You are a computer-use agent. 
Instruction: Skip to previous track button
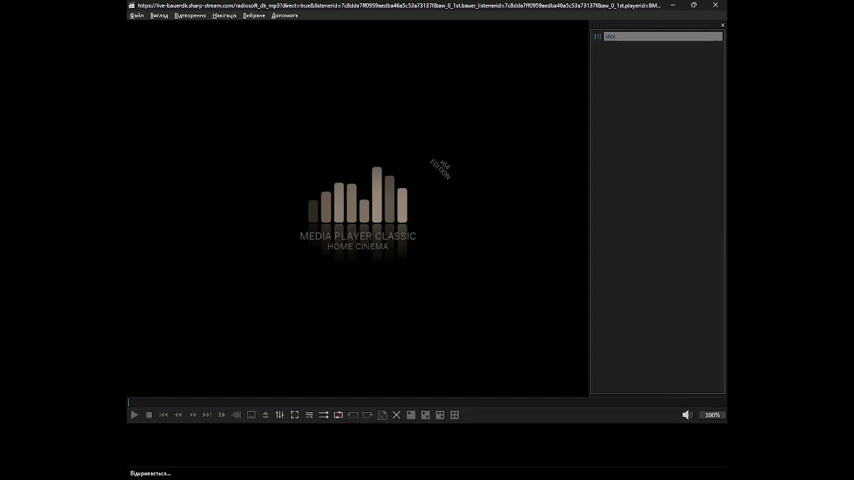[163, 415]
